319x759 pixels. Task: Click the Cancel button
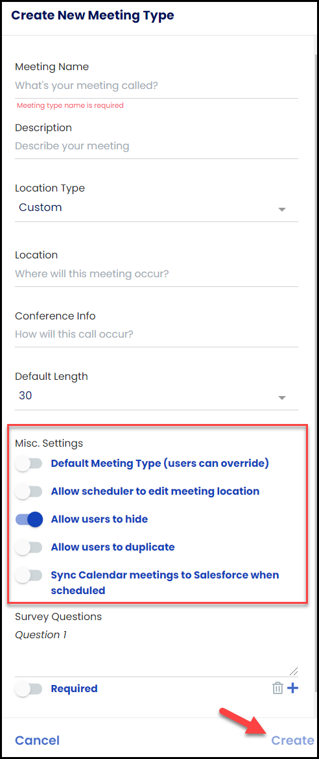point(37,740)
